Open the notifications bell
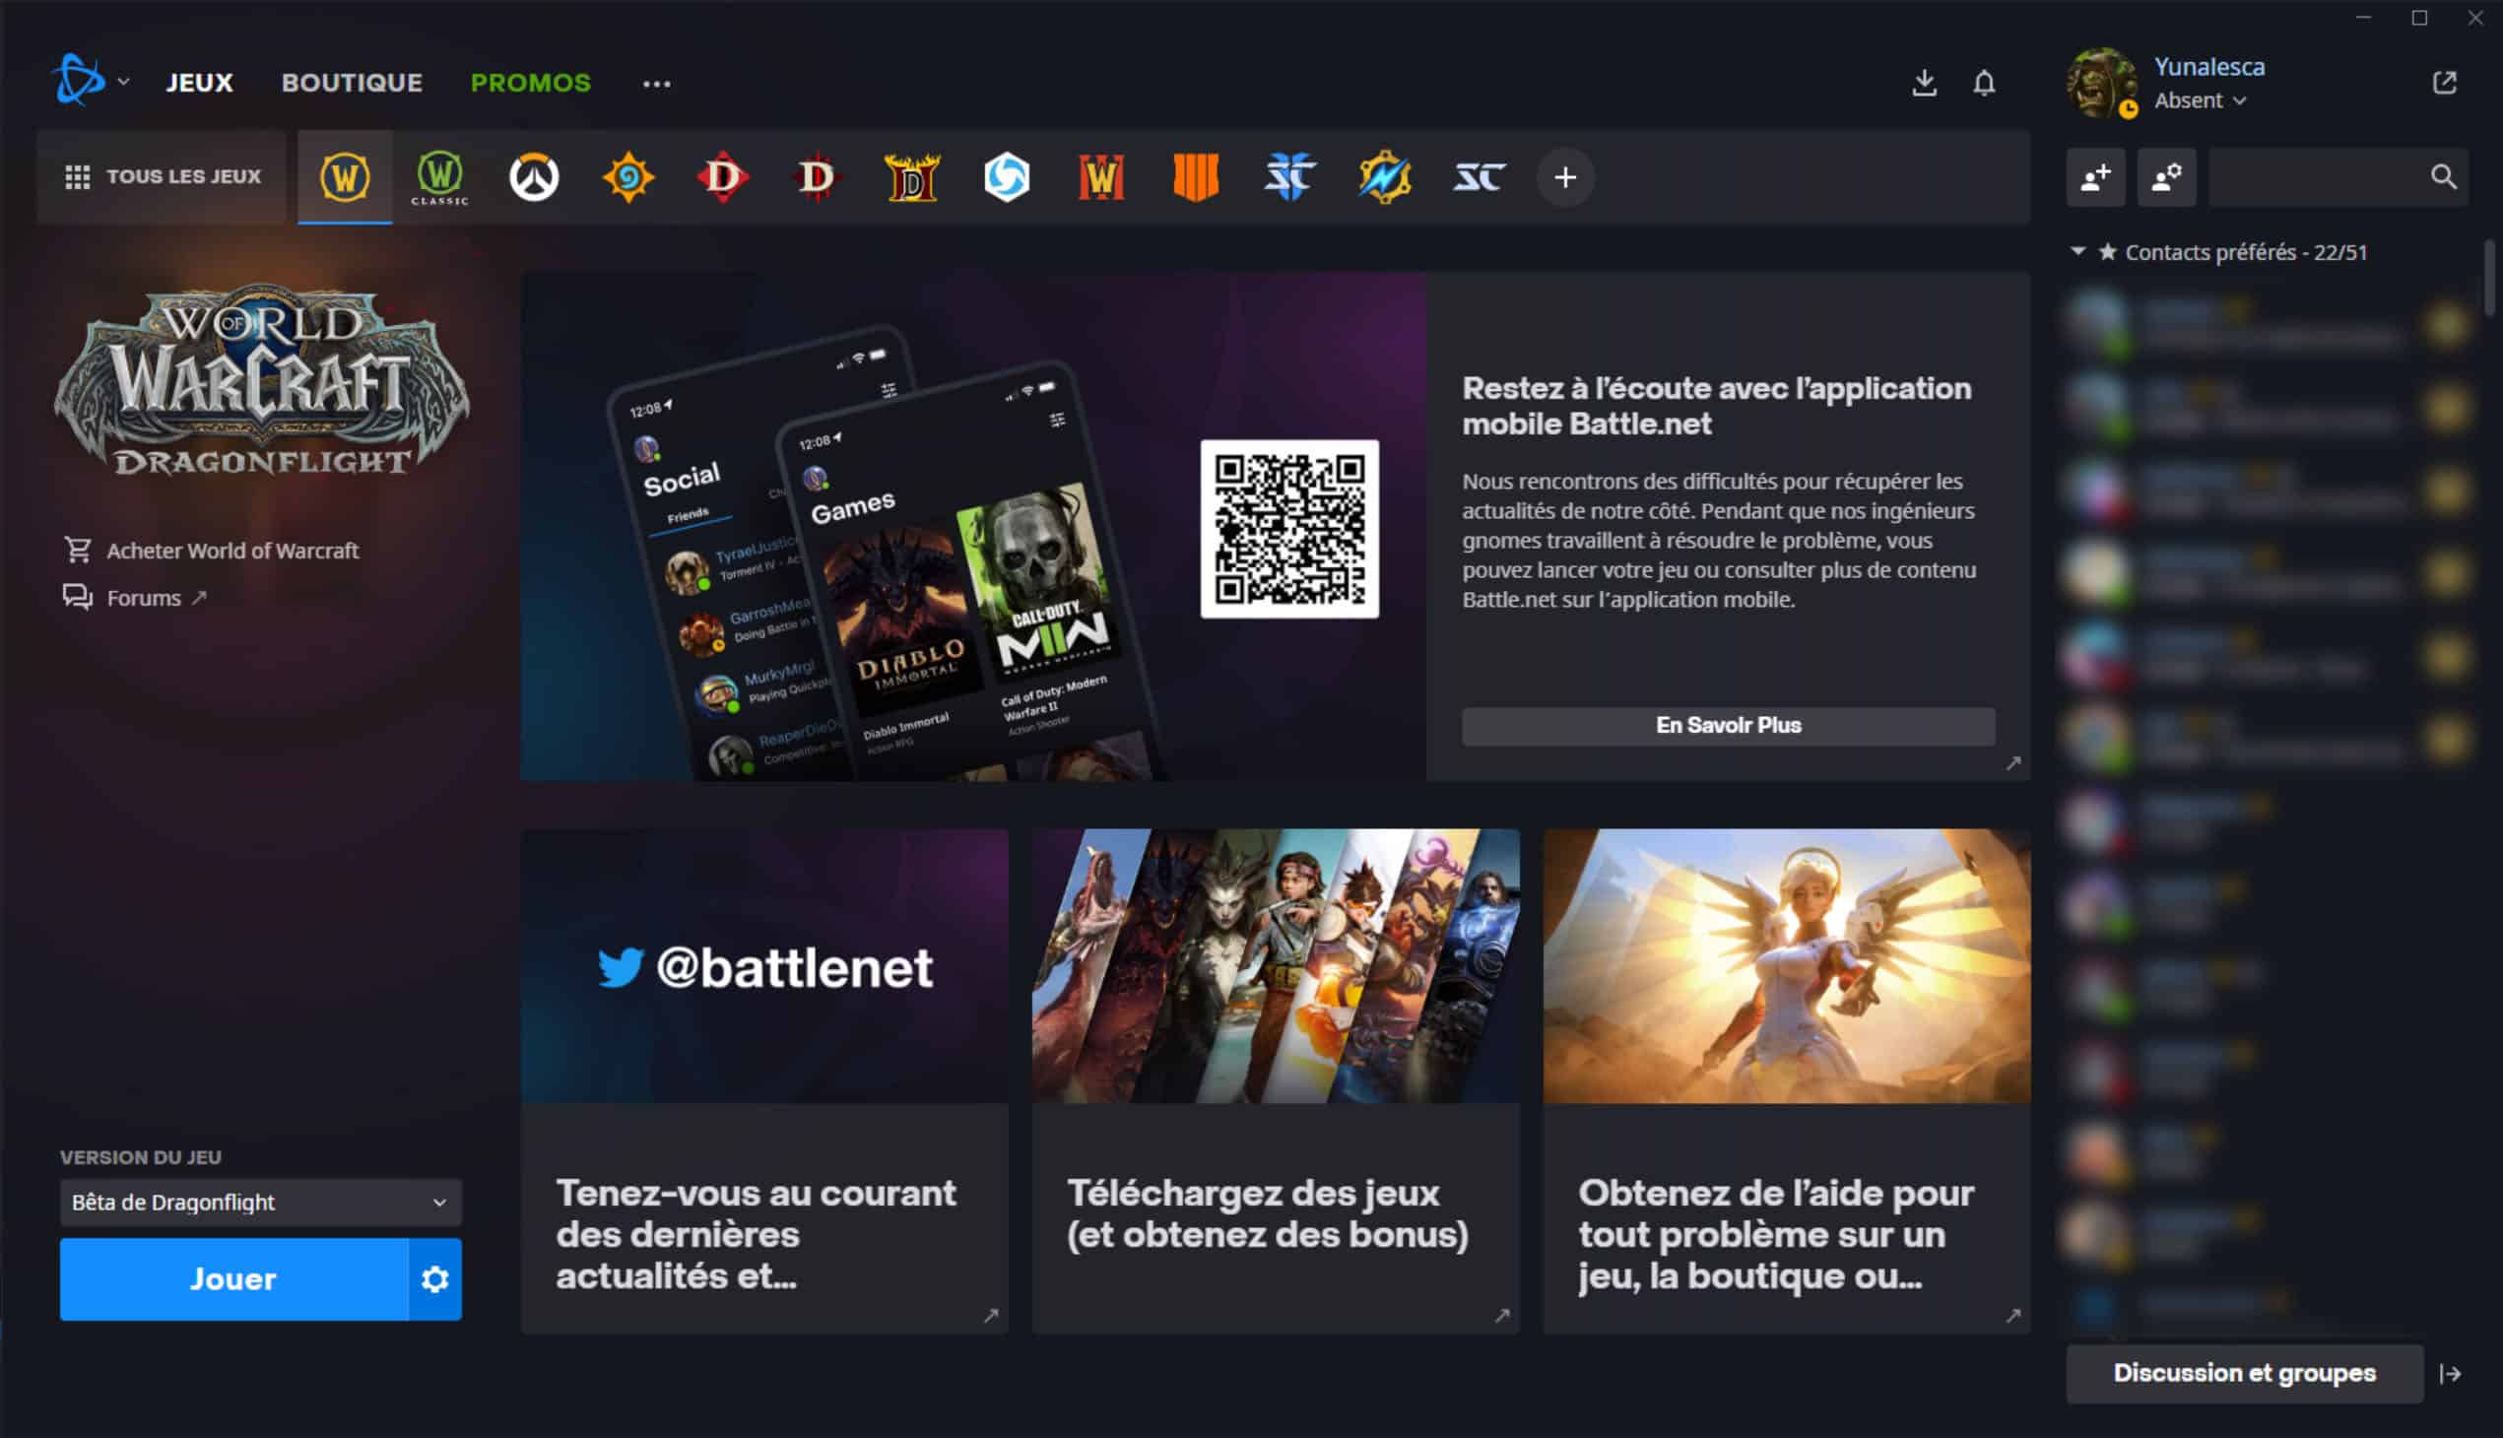This screenshot has height=1438, width=2503. coord(1984,83)
